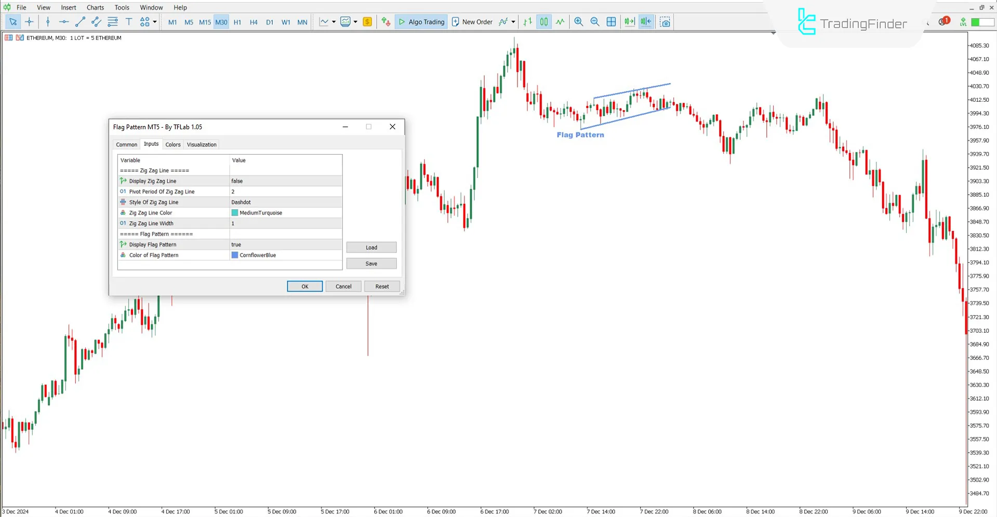This screenshot has height=517, width=997.
Task: Switch timeframe to H4
Action: [x=254, y=22]
